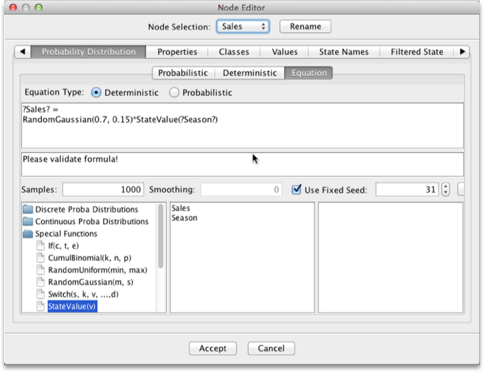Click the StateValue document icon

41,306
